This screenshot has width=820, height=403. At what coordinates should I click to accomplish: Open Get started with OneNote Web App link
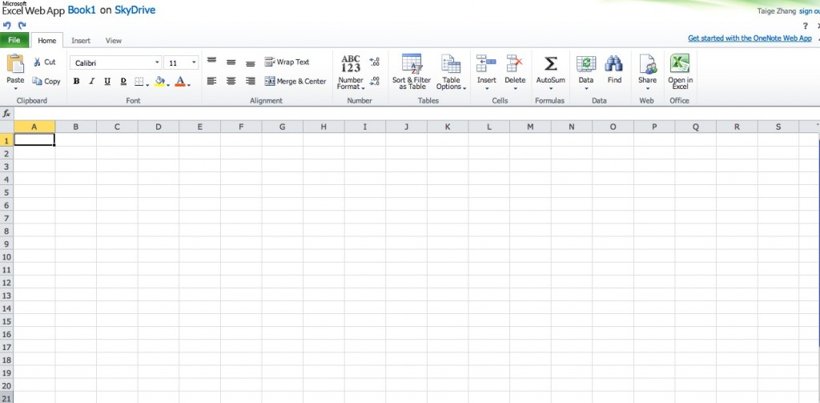(750, 38)
